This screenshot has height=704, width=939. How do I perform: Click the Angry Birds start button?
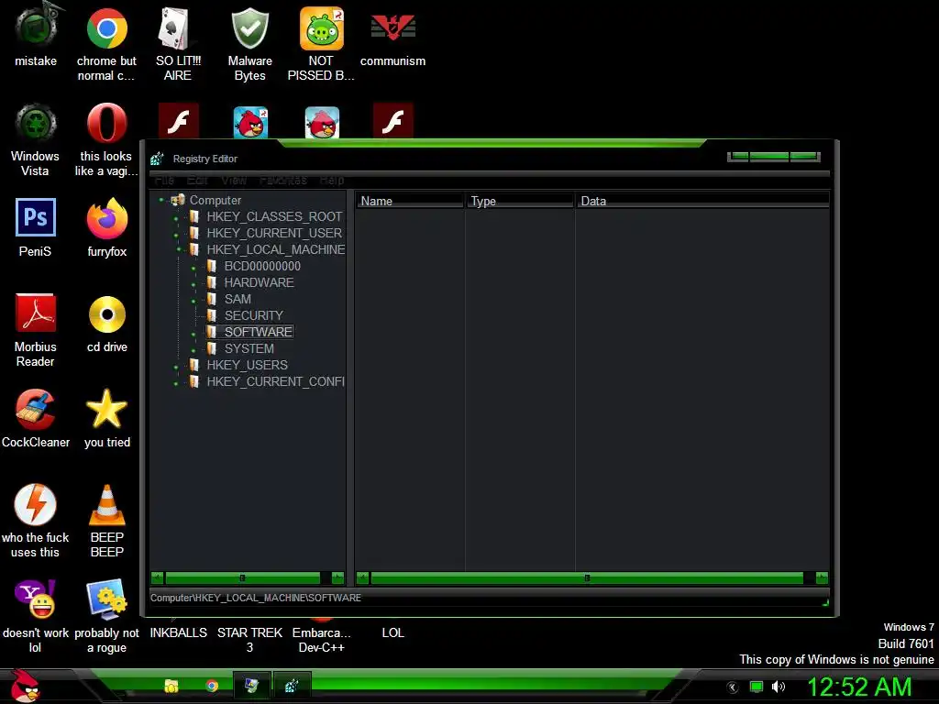click(26, 686)
